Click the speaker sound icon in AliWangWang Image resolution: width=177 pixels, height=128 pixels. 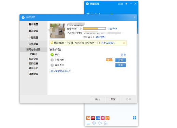tap(100, 123)
